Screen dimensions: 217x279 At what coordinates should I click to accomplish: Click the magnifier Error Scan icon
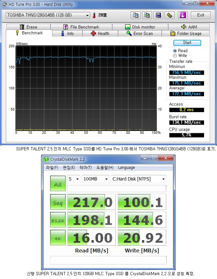click(x=129, y=33)
